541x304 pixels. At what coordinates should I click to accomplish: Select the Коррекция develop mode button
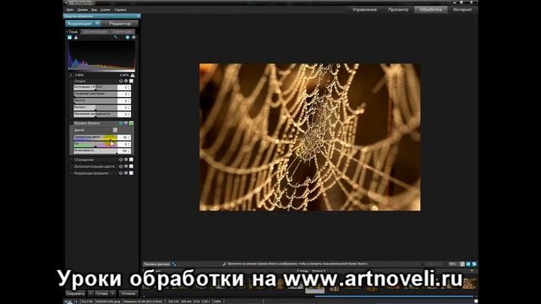pos(79,24)
